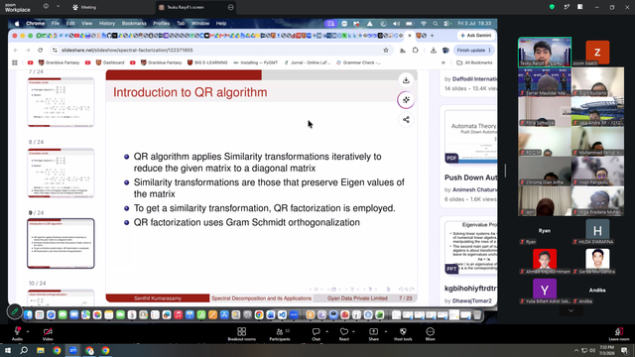635x357 pixels.
Task: Expand chat options caret
Action: 326,331
